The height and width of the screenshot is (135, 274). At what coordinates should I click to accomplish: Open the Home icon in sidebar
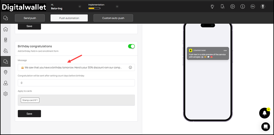[5, 29]
